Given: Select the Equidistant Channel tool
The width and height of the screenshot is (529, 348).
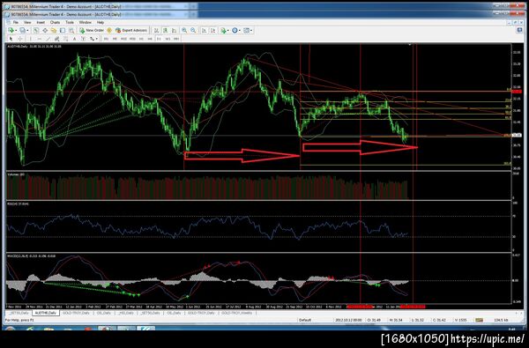Looking at the screenshot, I should pos(56,39).
